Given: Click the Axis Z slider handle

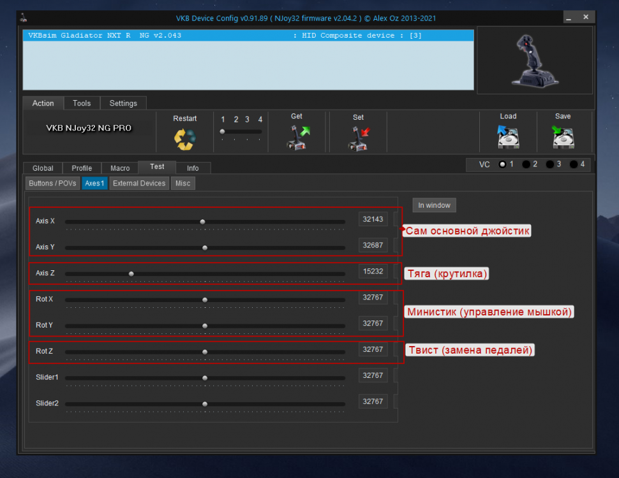Looking at the screenshot, I should pyautogui.click(x=131, y=273).
